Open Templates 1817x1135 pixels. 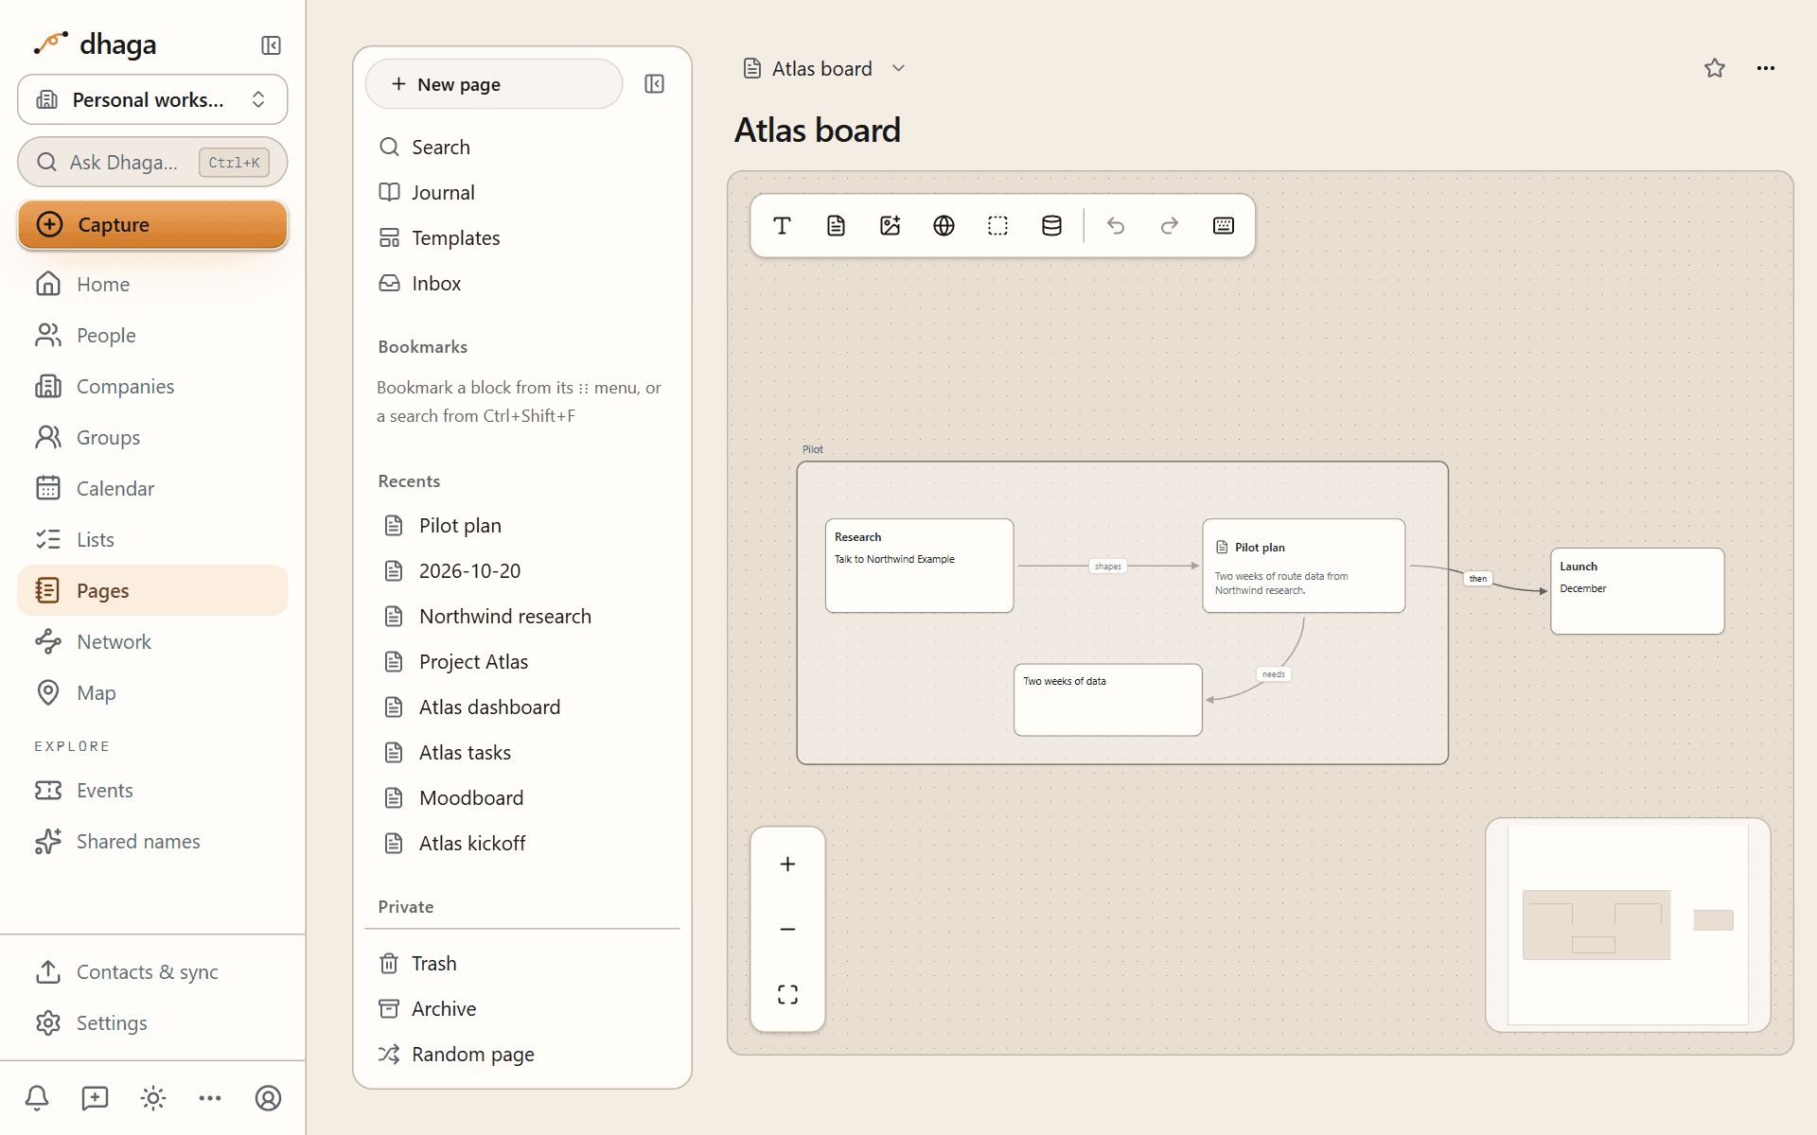pyautogui.click(x=522, y=237)
